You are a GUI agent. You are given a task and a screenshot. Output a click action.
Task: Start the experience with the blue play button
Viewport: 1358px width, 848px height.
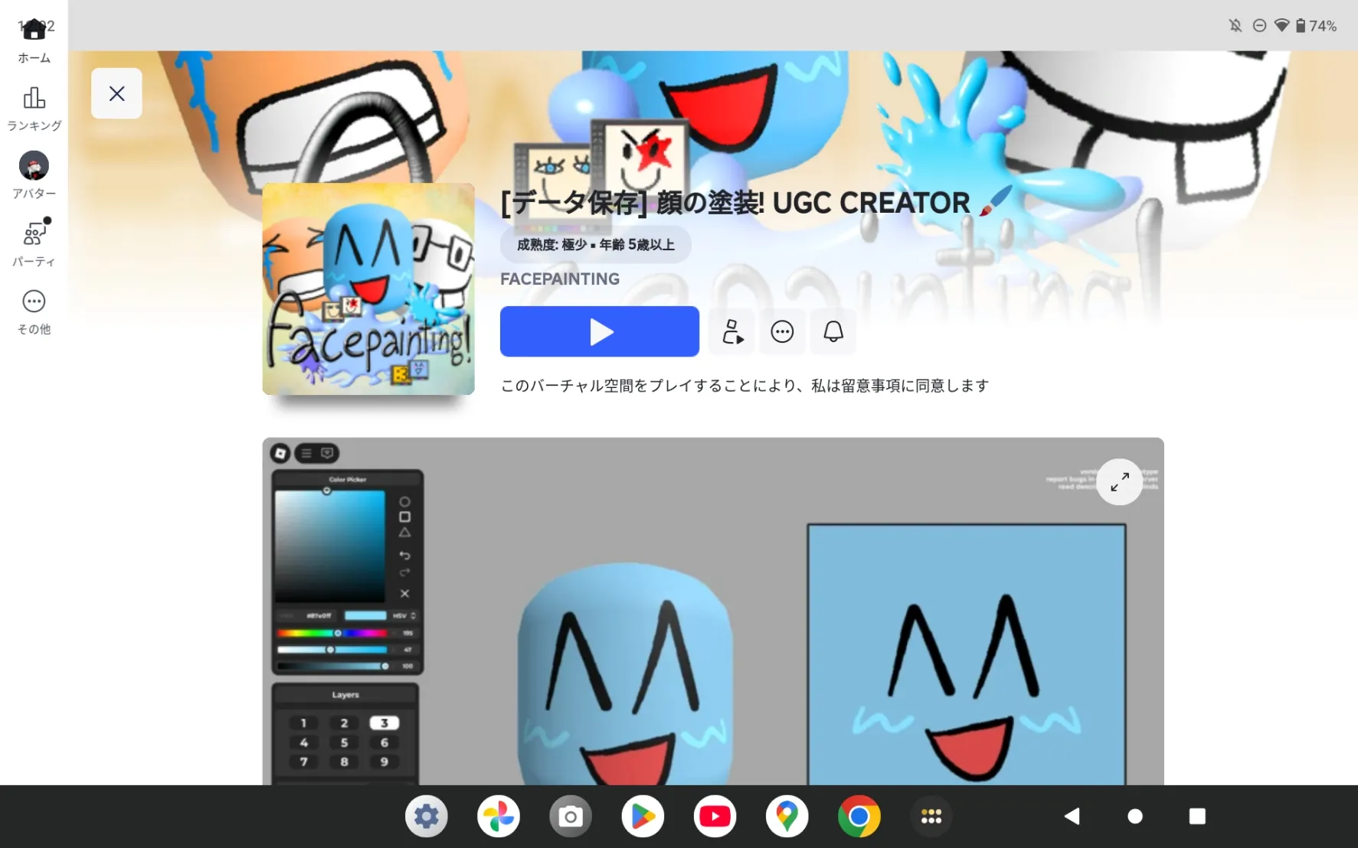click(x=600, y=331)
